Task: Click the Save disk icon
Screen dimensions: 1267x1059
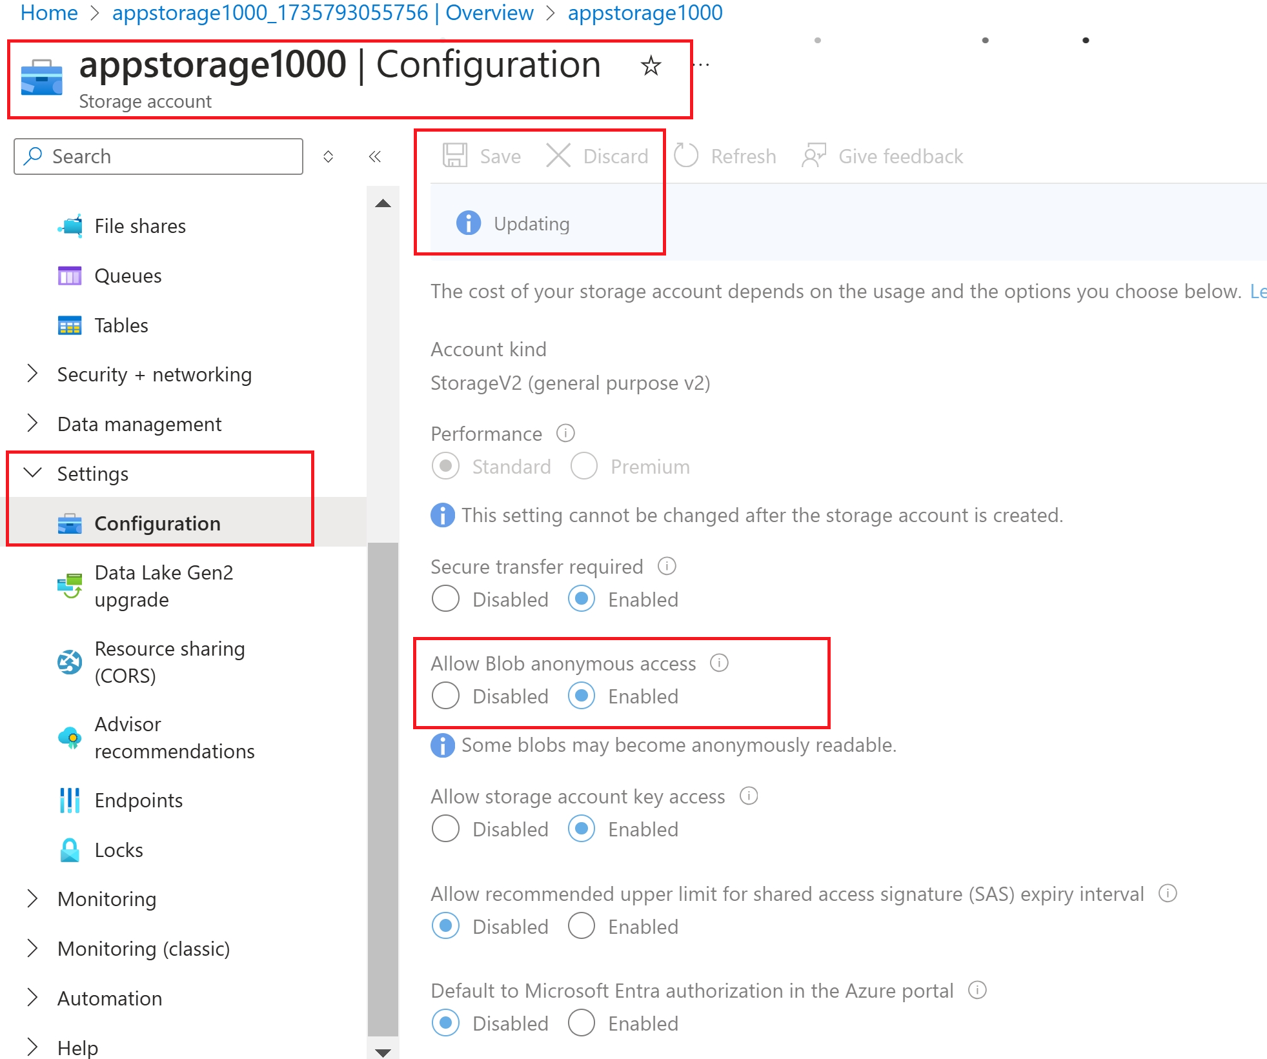Action: [455, 156]
